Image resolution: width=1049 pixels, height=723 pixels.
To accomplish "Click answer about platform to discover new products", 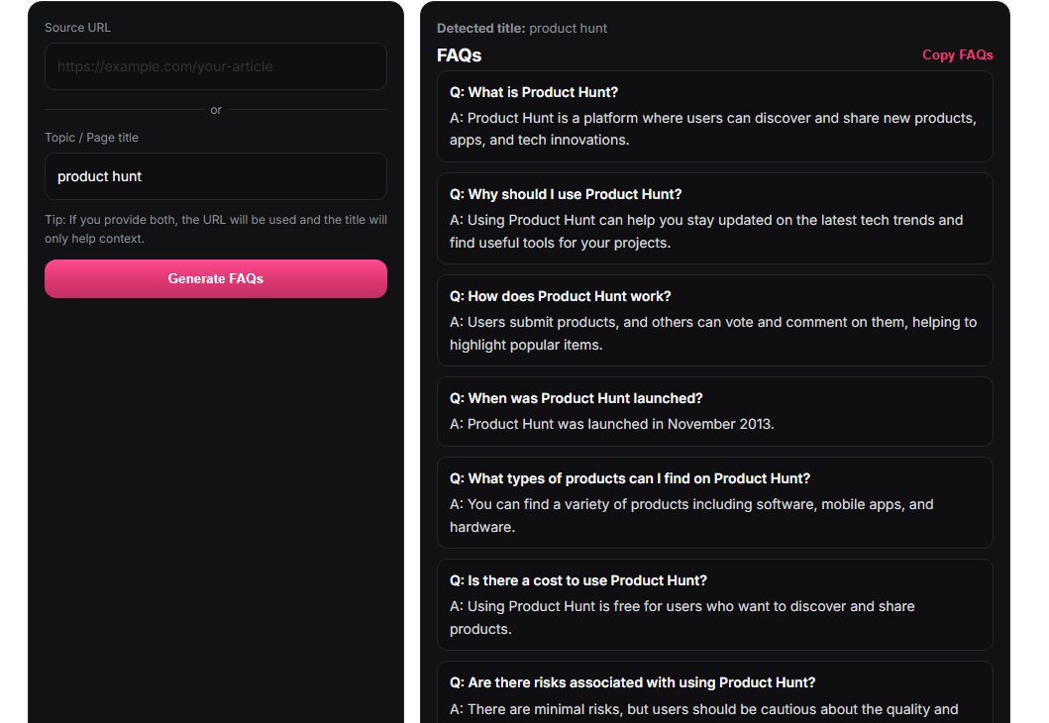I will point(713,129).
